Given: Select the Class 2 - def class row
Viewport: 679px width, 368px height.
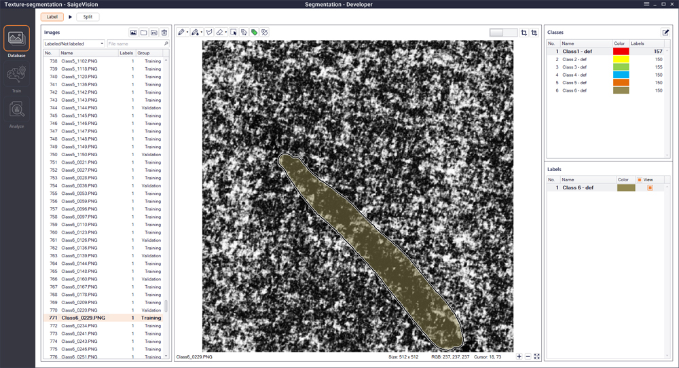Looking at the screenshot, I should [x=606, y=59].
